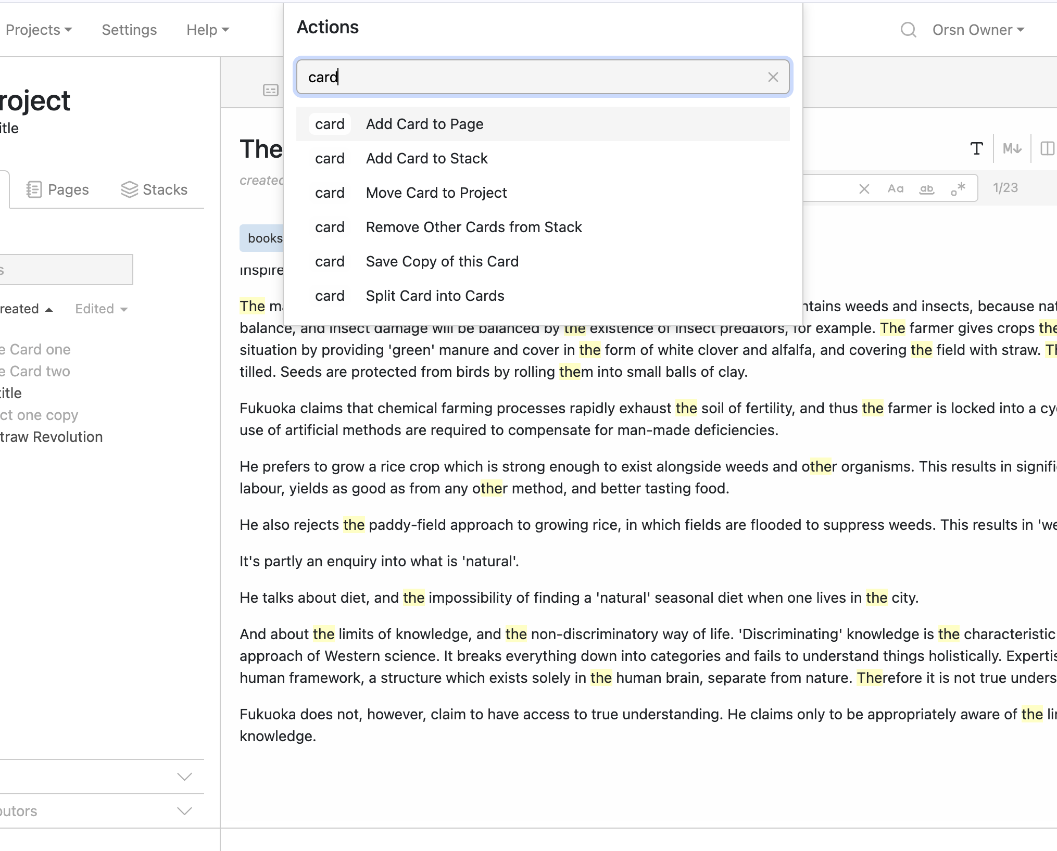Image resolution: width=1057 pixels, height=851 pixels.
Task: Switch to rich text editor mode
Action: pos(977,149)
